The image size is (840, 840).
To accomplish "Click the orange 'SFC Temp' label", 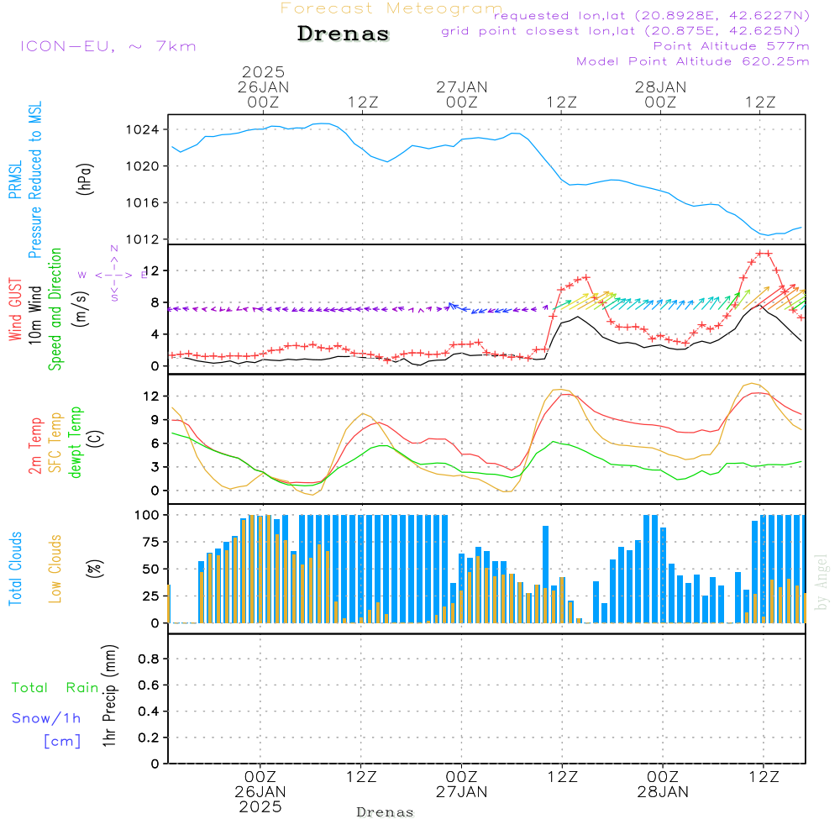I will click(55, 443).
